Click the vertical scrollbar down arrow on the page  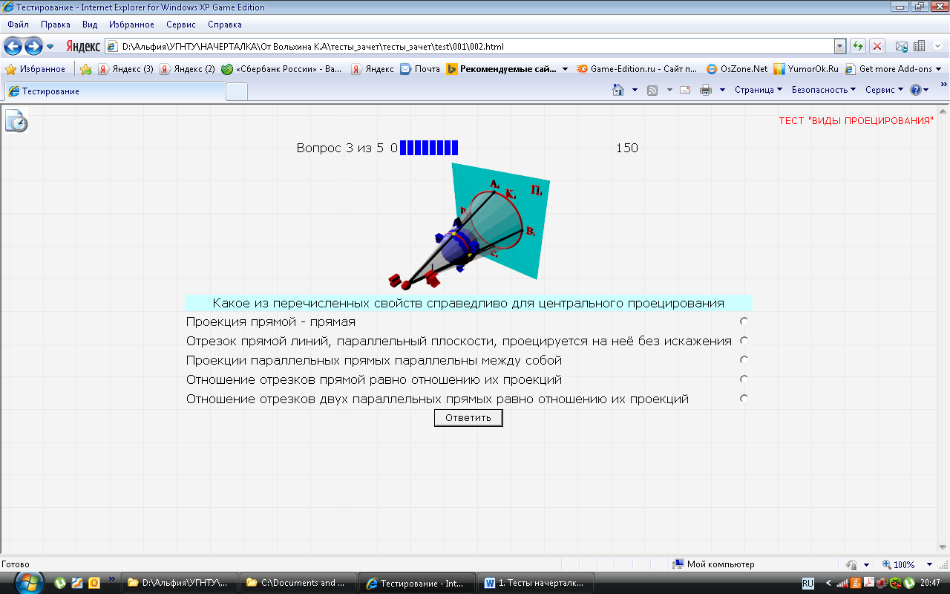pyautogui.click(x=943, y=549)
